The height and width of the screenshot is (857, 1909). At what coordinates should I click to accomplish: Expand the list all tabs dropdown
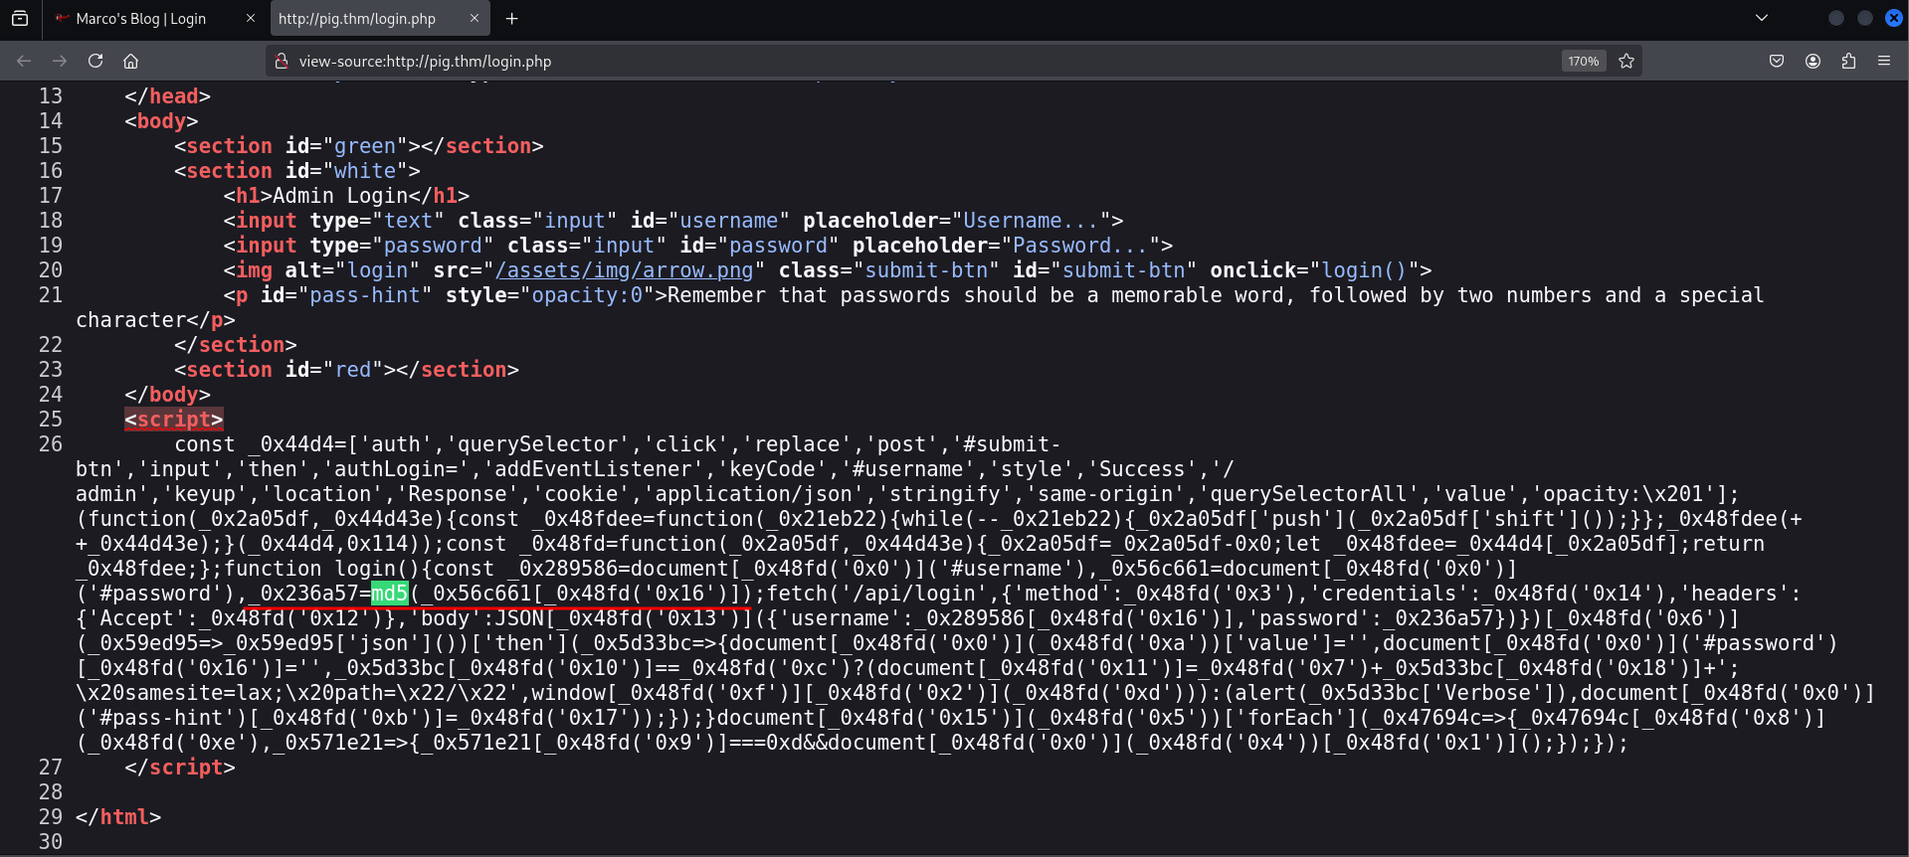(1762, 18)
